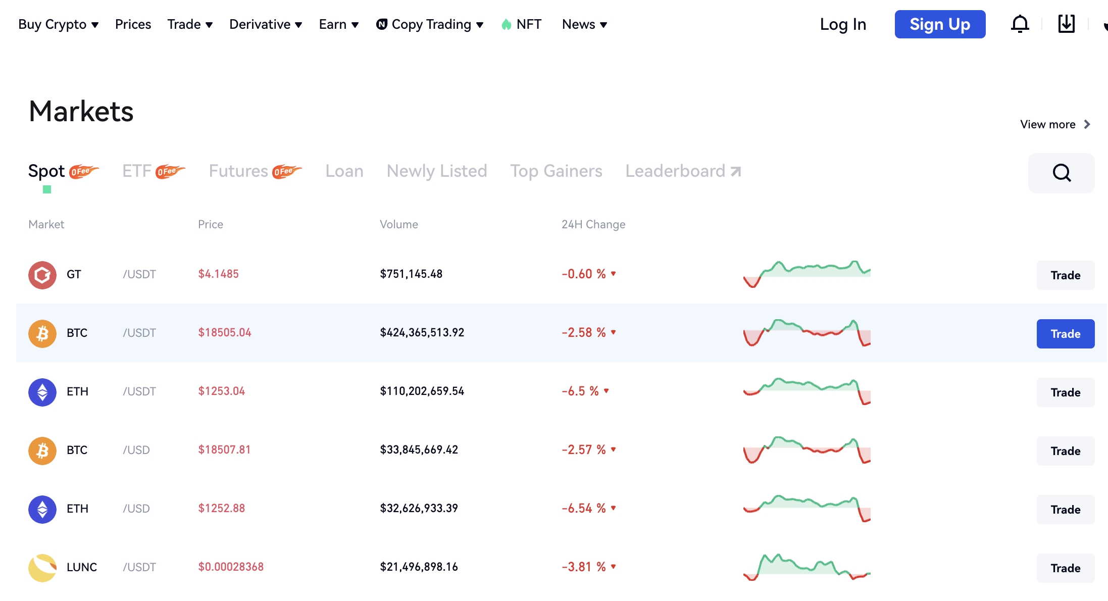Click the LUNC/USDT coin icon
The image size is (1108, 601).
click(42, 566)
